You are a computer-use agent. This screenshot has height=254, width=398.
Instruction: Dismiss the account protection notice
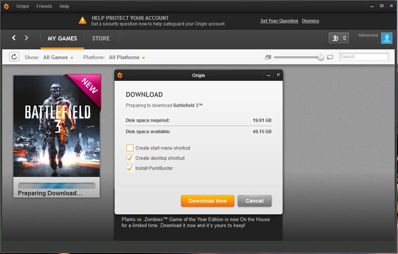(310, 21)
